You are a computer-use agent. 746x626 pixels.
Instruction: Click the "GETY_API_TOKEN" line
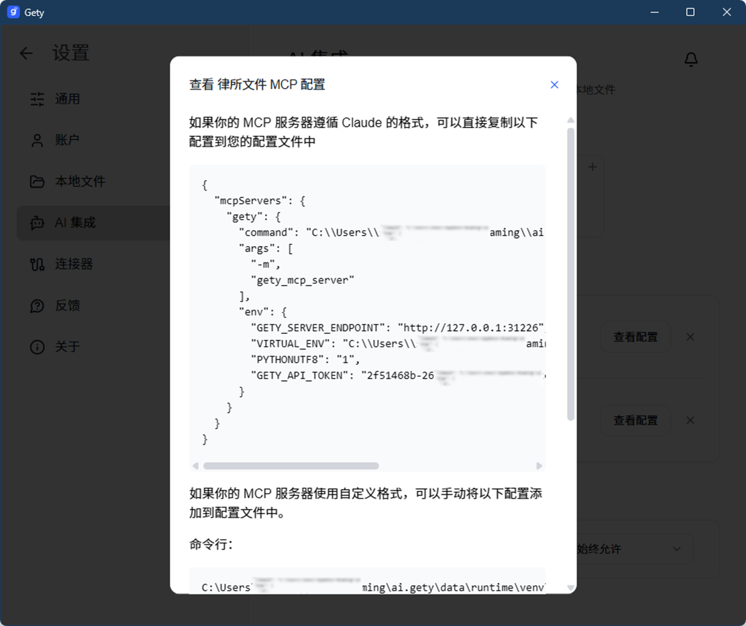(398, 375)
